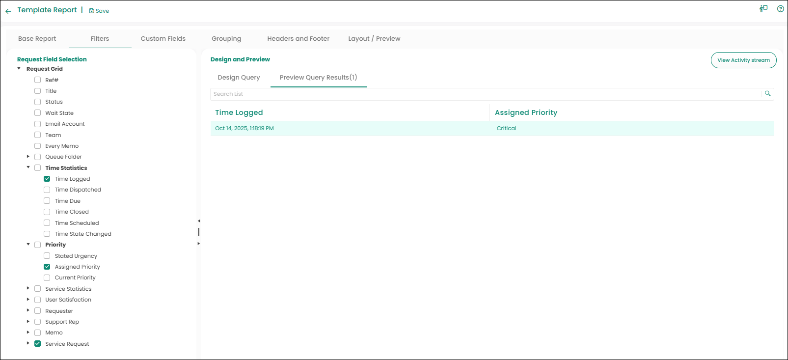The height and width of the screenshot is (360, 788).
Task: Collapse the left panel with splitter arrow
Action: point(199,221)
